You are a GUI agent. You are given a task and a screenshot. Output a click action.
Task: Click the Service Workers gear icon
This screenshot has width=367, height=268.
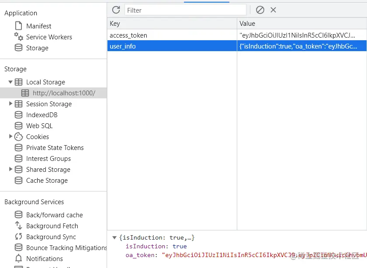point(18,37)
